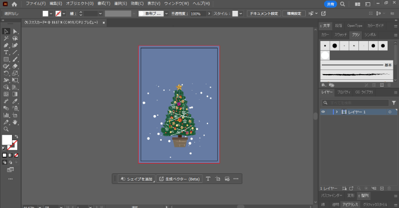Image resolution: width=399 pixels, height=208 pixels.
Task: Expand the opacity options arrow
Action: 209,14
